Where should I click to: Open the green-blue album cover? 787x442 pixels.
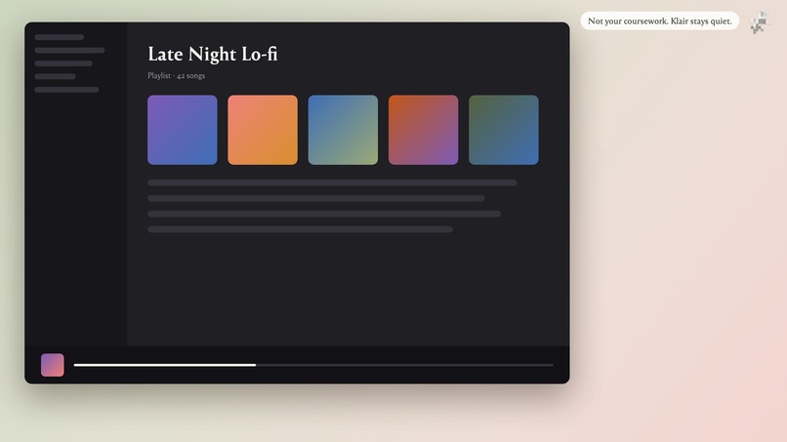coord(504,130)
